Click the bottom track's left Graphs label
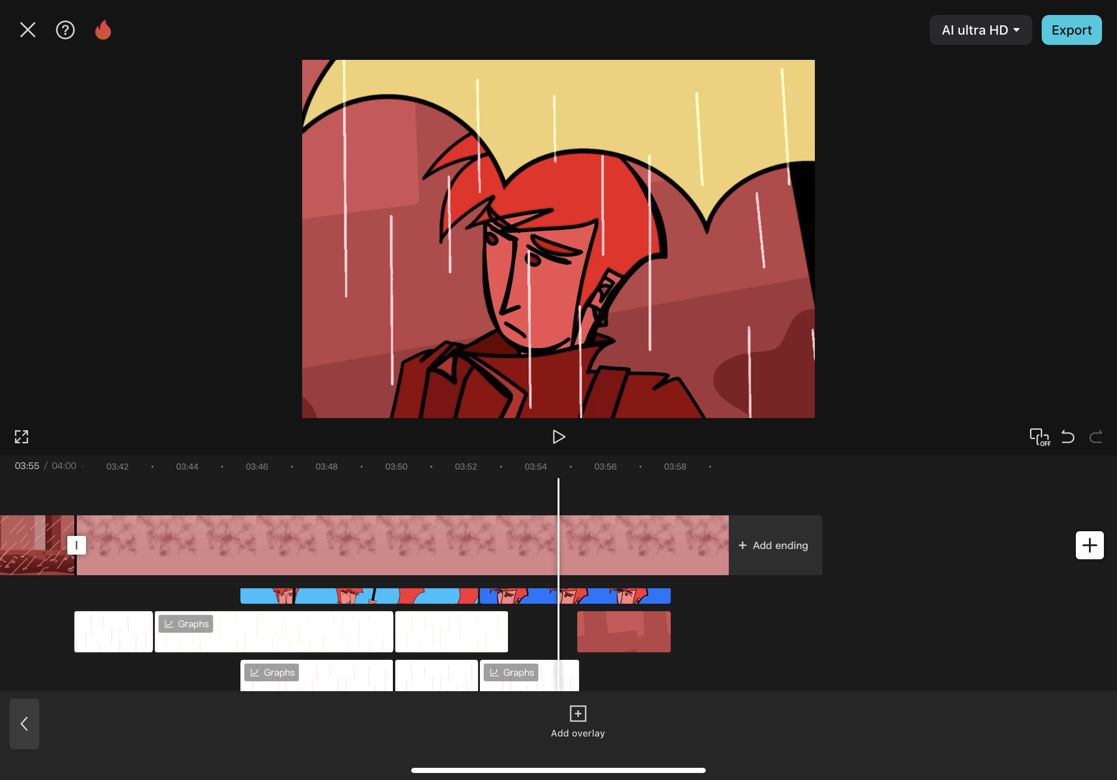1117x780 pixels. [271, 672]
